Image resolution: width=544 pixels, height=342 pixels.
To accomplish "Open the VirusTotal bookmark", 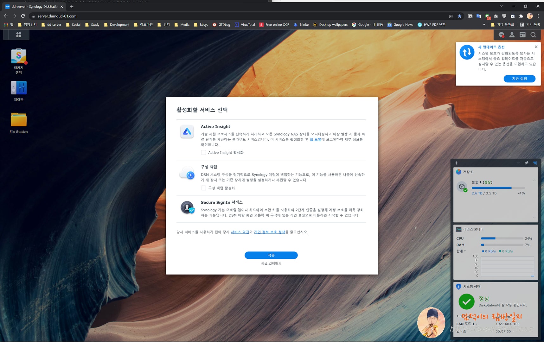I will coord(245,25).
